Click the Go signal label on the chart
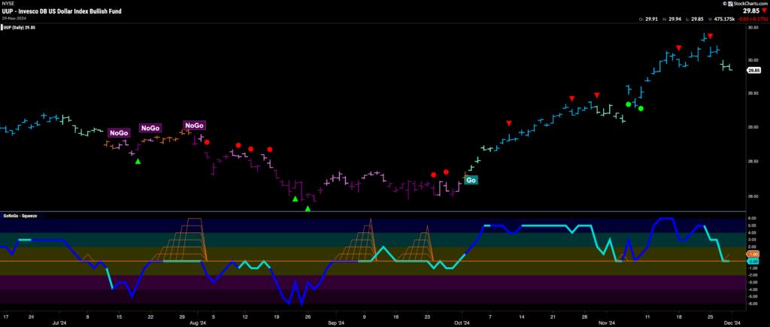 click(471, 180)
